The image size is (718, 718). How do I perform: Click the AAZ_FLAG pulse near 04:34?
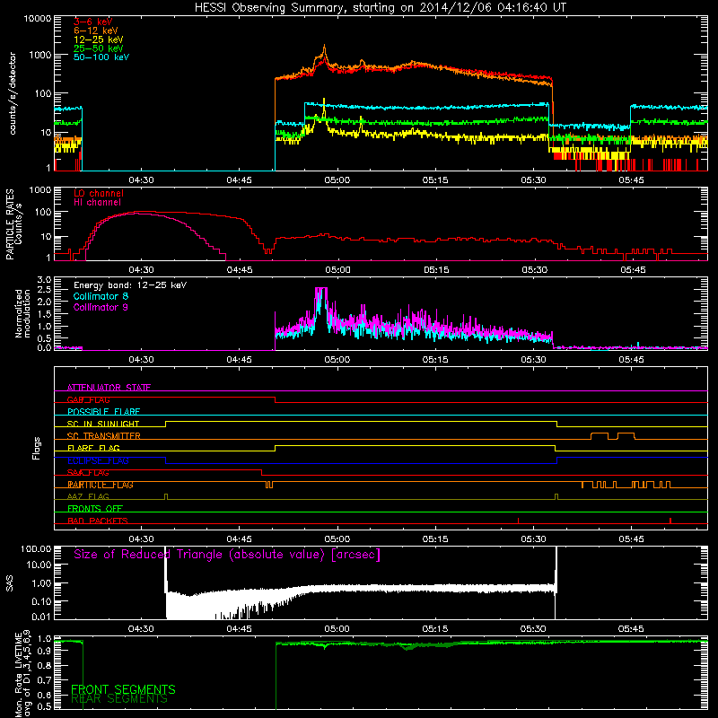pos(166,496)
